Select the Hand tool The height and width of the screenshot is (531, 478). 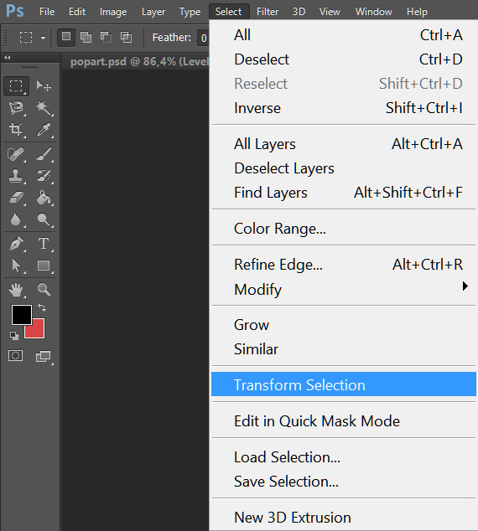coord(16,290)
